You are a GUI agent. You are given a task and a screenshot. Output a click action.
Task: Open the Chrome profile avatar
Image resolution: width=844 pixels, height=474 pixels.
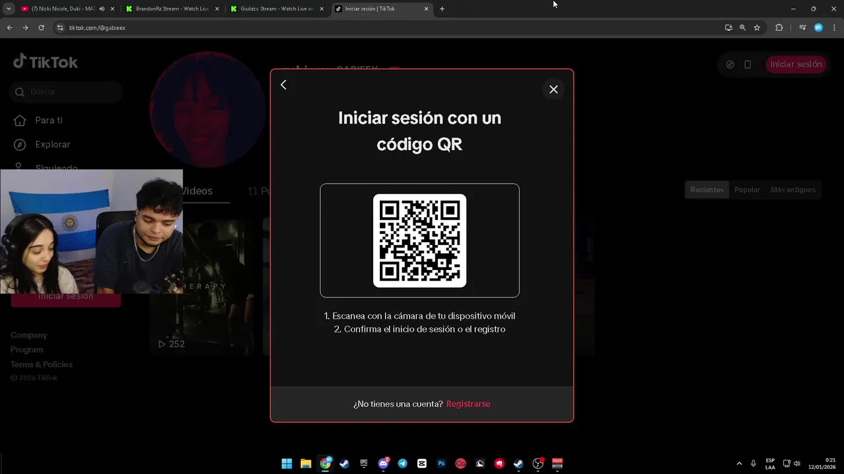(x=818, y=28)
